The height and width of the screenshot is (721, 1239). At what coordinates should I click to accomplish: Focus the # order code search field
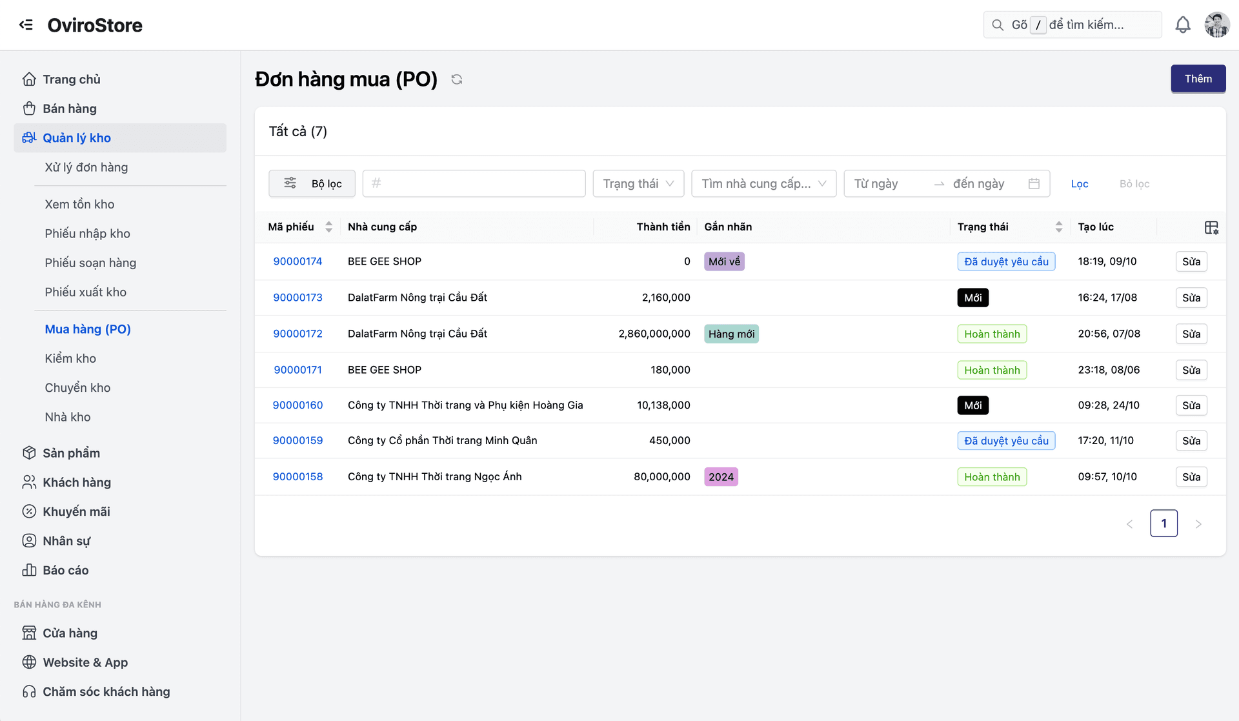coord(474,184)
